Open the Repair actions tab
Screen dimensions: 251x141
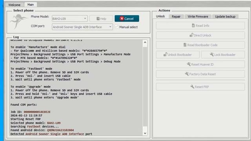(x=176, y=16)
